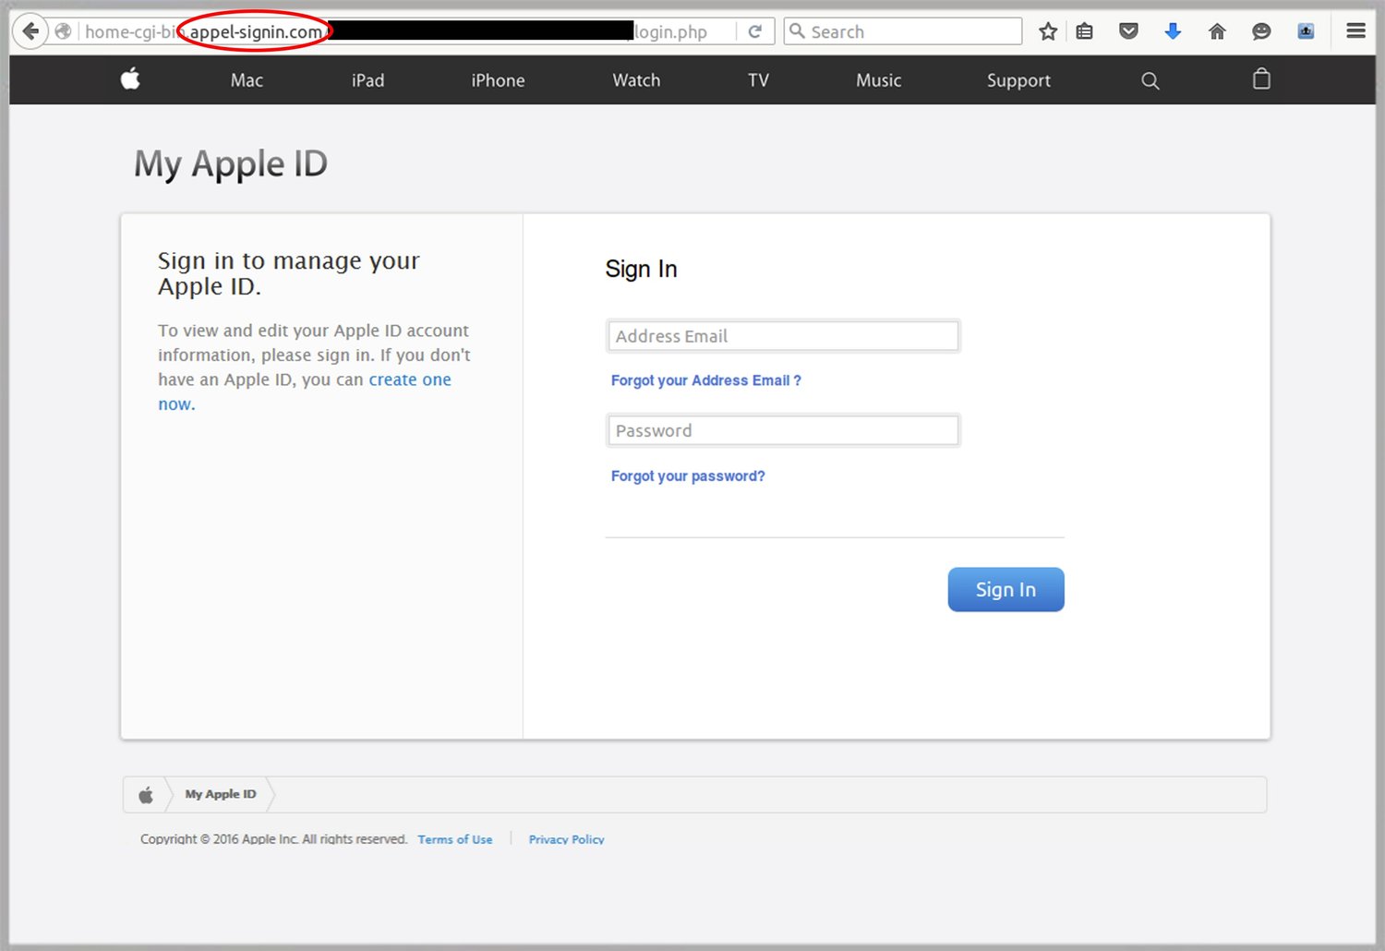Select the Watch navigation item
Viewport: 1385px width, 951px height.
click(x=635, y=80)
